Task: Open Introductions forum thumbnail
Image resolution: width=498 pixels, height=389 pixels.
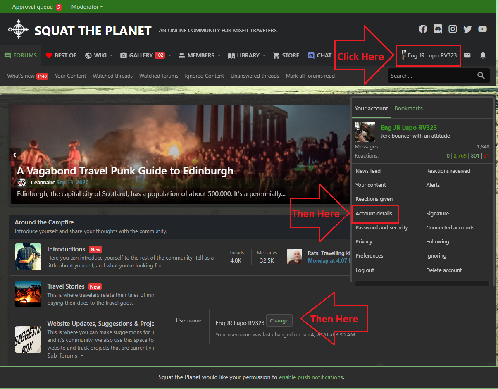Action: (x=28, y=257)
